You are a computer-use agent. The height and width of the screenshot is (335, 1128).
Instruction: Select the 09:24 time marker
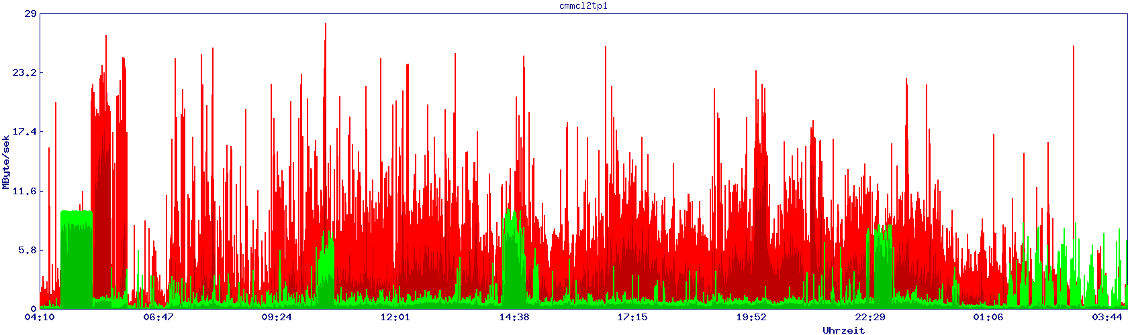point(277,317)
